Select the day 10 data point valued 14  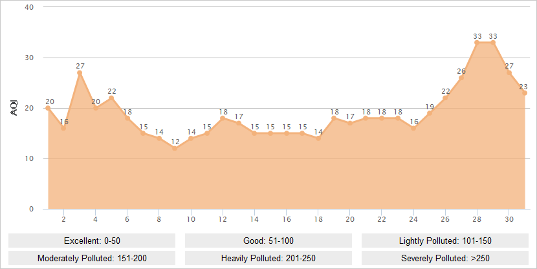click(x=191, y=138)
